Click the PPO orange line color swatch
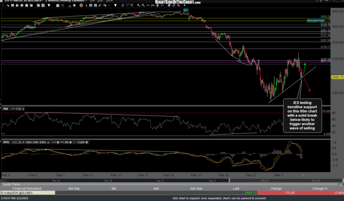This screenshot has height=201, width=344. pyautogui.click(x=54, y=143)
